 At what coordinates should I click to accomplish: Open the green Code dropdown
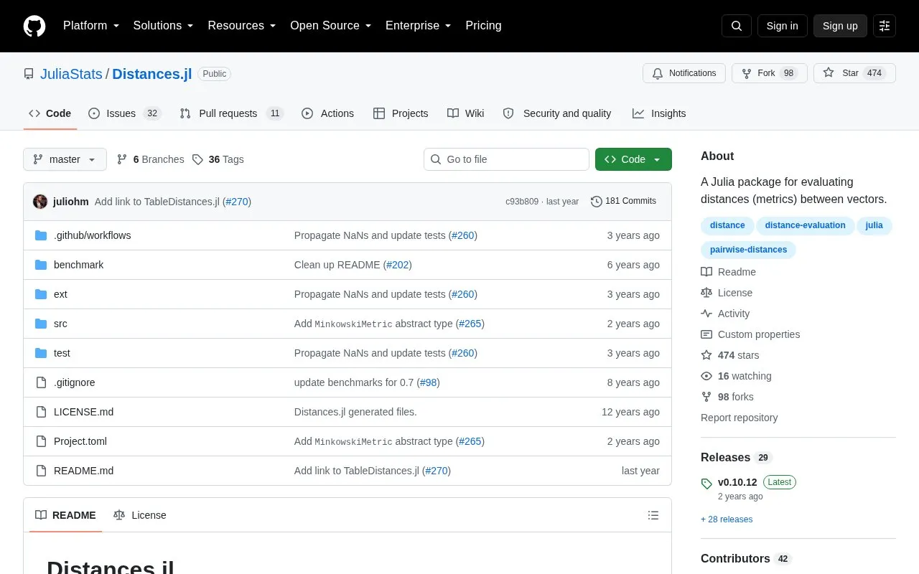[x=633, y=159]
